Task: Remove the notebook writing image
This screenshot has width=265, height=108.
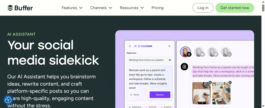Action: [x=210, y=82]
